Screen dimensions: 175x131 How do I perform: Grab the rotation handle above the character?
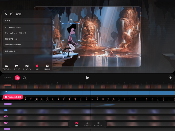pos(71,20)
